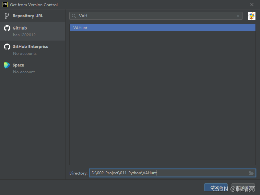The width and height of the screenshot is (260, 195).
Task: Select the Repository URL option
Action: [x=33, y=16]
